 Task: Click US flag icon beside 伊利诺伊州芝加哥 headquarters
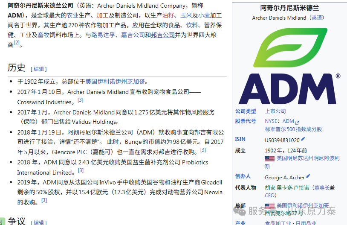269,206
